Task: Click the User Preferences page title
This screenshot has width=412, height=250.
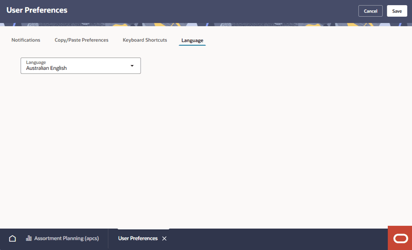Action: coord(37,10)
